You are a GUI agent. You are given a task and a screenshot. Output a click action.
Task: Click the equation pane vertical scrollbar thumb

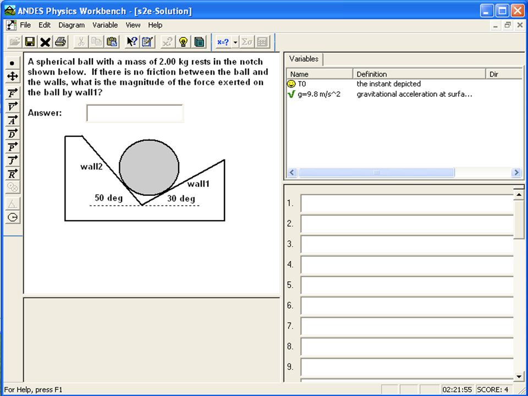519,220
